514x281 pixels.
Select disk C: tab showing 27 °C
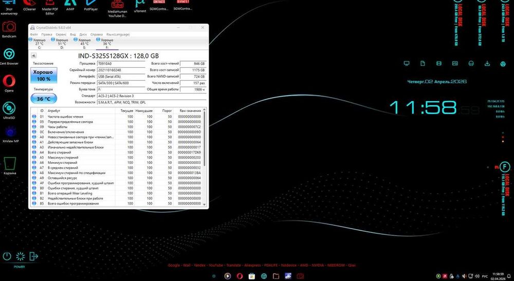coord(39,44)
